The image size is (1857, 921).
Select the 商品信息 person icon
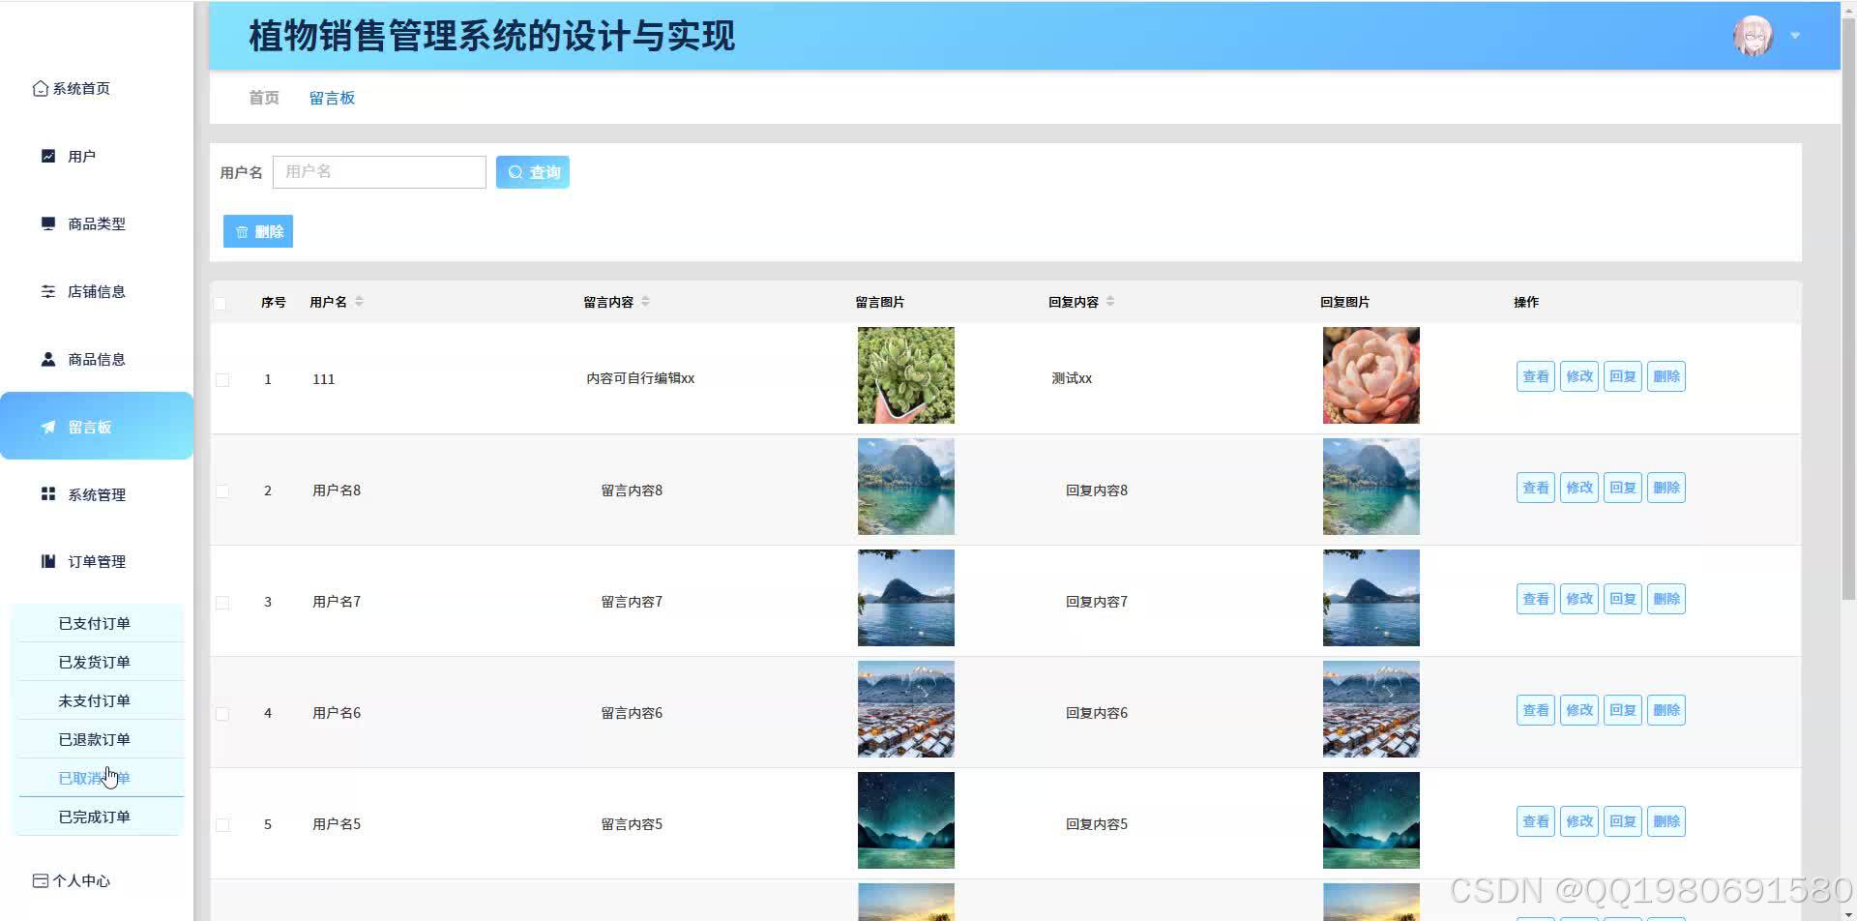click(x=47, y=358)
